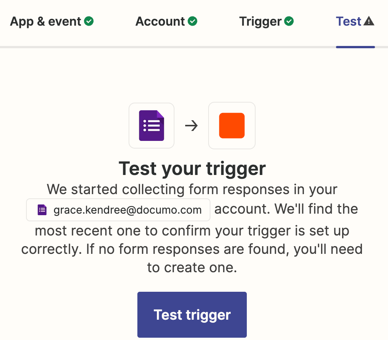This screenshot has width=388, height=340.
Task: Go to the Trigger tab
Action: coord(266,21)
